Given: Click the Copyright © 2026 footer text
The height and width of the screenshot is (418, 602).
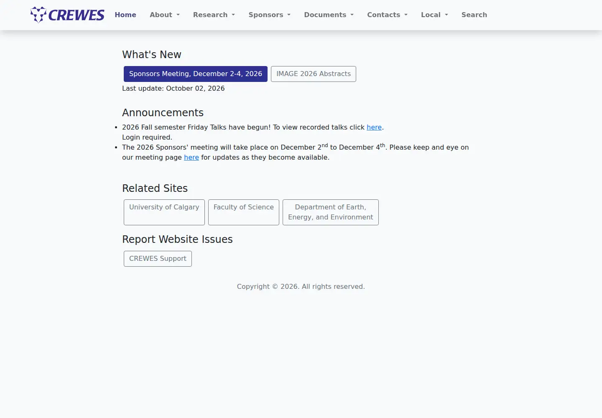Looking at the screenshot, I should (x=301, y=286).
